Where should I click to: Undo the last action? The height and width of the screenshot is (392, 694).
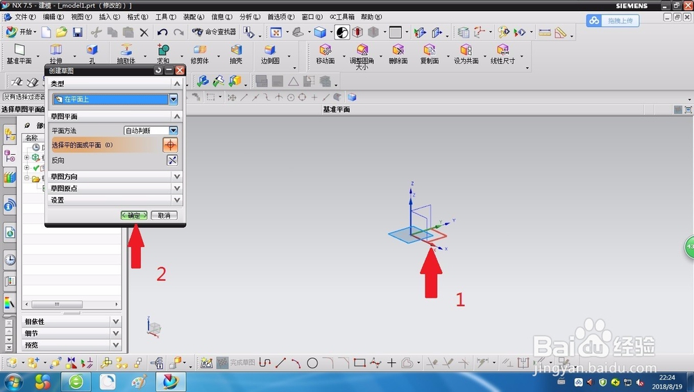[162, 33]
